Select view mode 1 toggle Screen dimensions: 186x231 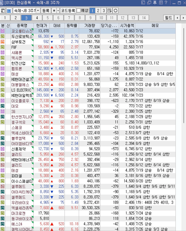(x=92, y=10)
